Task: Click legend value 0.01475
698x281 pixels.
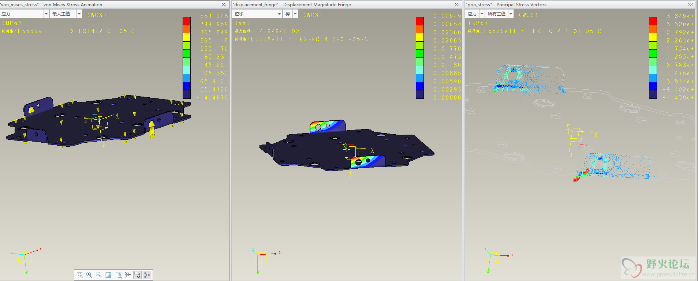Action: click(447, 57)
